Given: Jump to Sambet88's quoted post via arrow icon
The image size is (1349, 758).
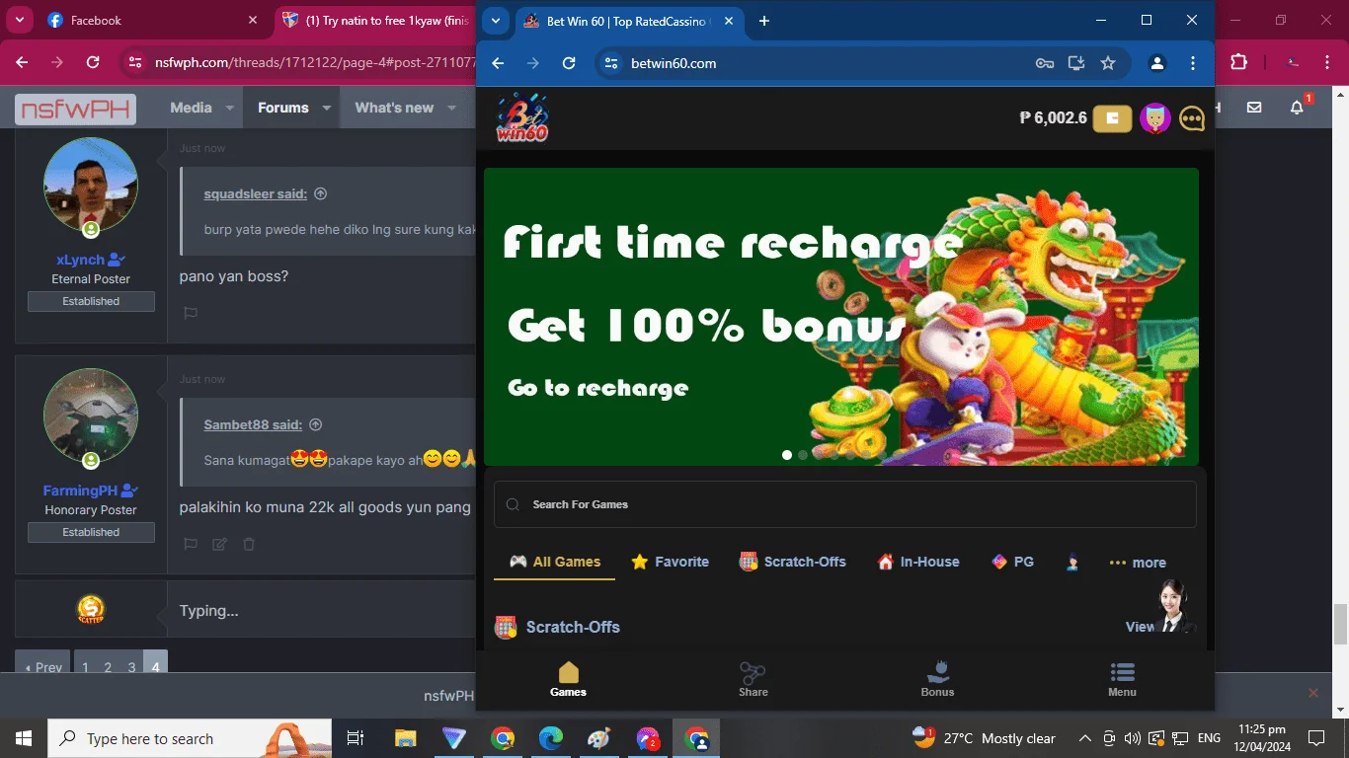Looking at the screenshot, I should pyautogui.click(x=316, y=425).
